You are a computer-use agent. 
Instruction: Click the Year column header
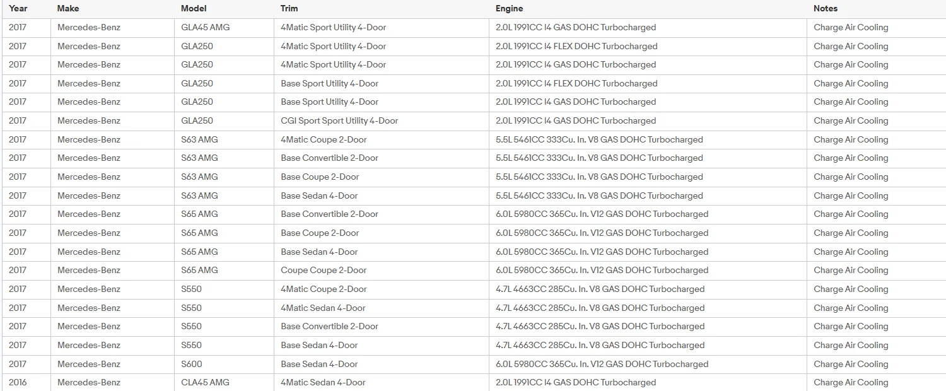[18, 9]
